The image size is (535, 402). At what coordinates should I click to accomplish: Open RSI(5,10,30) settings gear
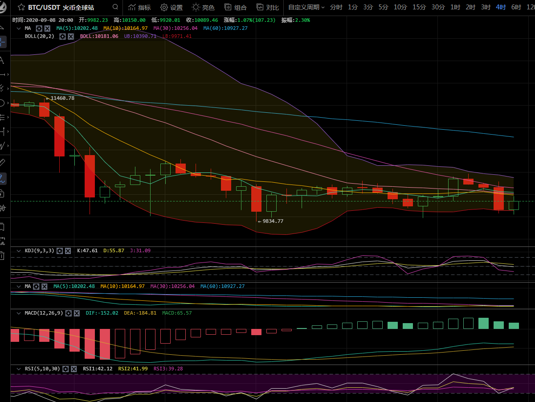(65, 369)
